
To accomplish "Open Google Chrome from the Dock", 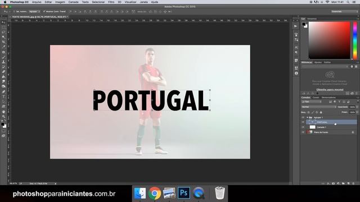I will [155, 193].
